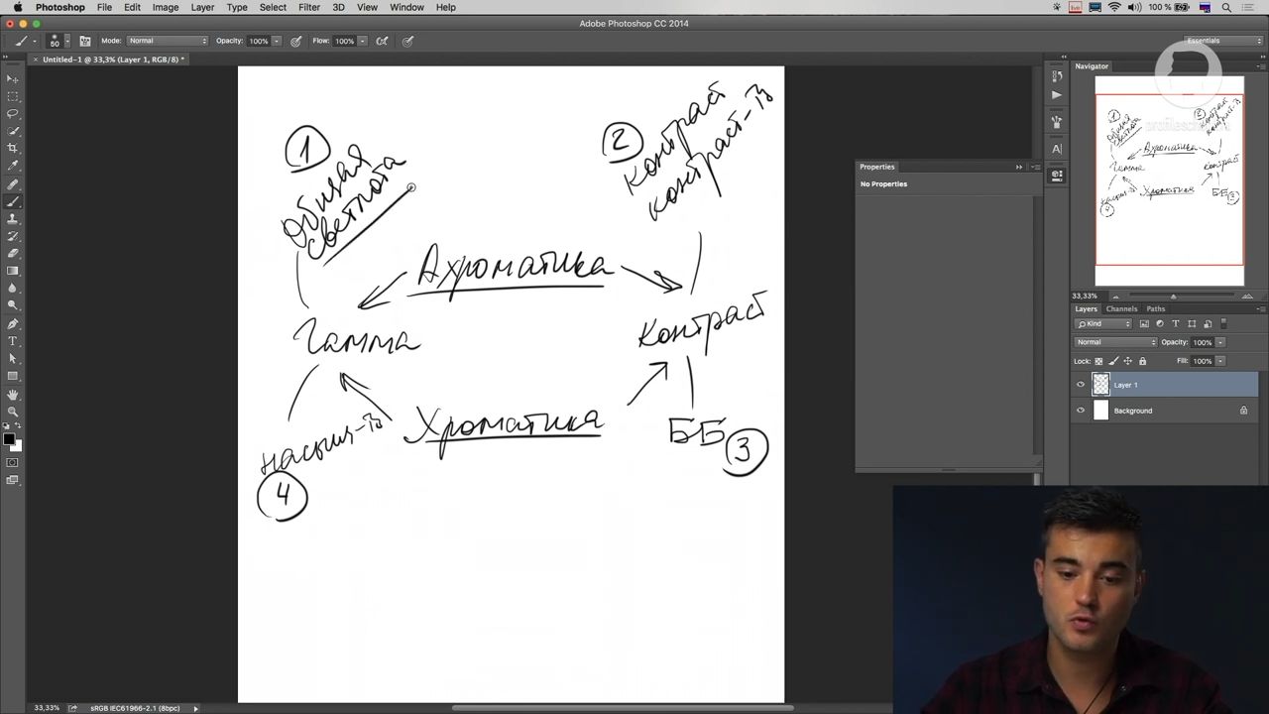Toggle Background layer visibility off

pos(1081,411)
